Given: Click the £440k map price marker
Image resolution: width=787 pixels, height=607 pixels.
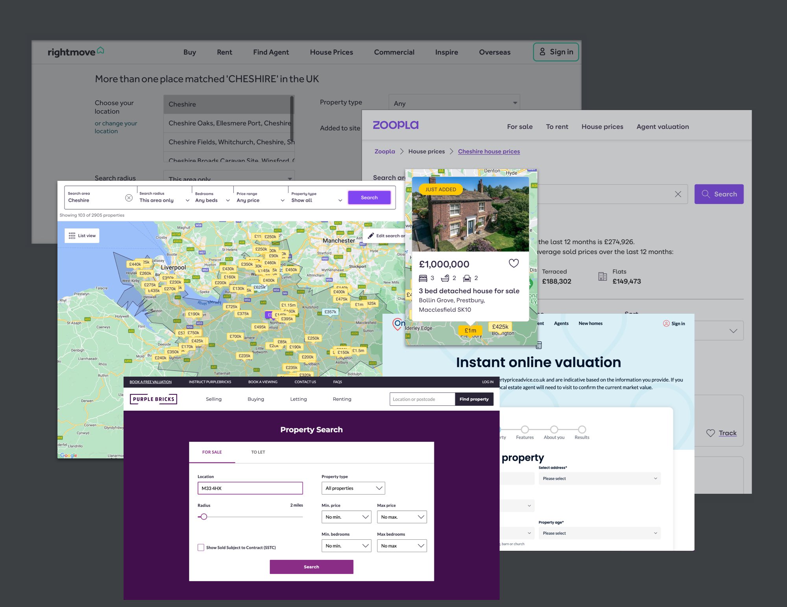Looking at the screenshot, I should 135,264.
